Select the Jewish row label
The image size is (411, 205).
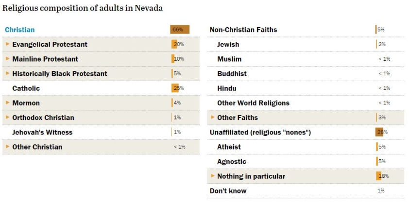point(228,44)
